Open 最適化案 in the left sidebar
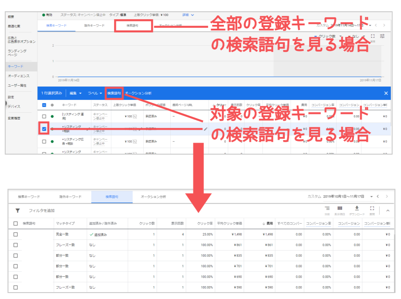 point(14,26)
